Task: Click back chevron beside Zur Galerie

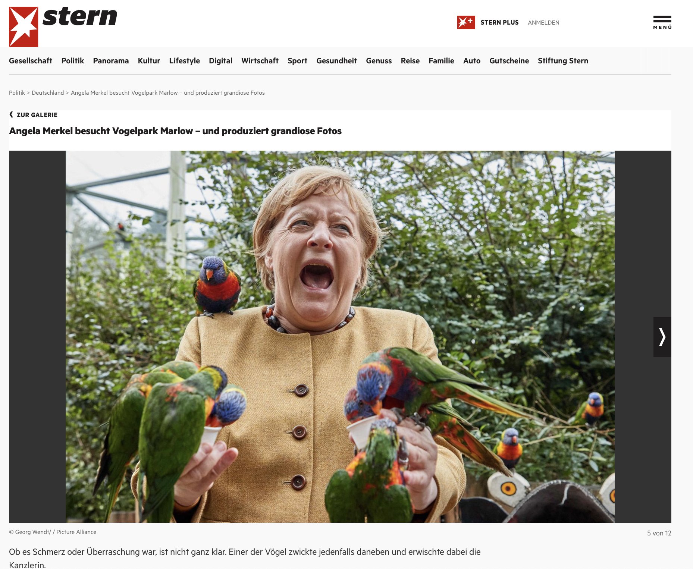Action: [x=11, y=114]
